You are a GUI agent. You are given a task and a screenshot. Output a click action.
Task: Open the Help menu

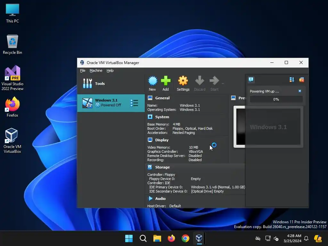click(110, 71)
